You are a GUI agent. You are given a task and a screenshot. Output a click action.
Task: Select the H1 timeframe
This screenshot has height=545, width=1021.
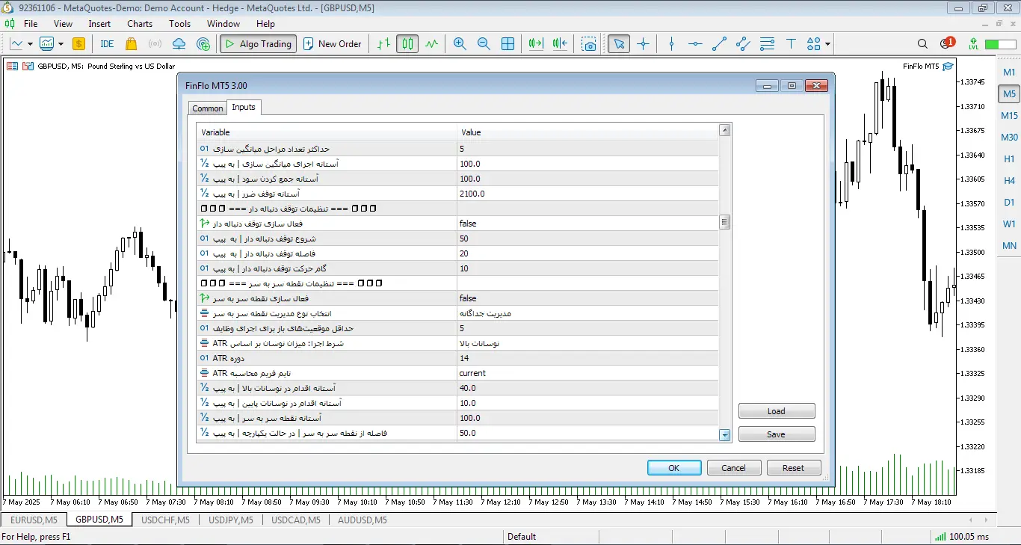tap(1009, 159)
